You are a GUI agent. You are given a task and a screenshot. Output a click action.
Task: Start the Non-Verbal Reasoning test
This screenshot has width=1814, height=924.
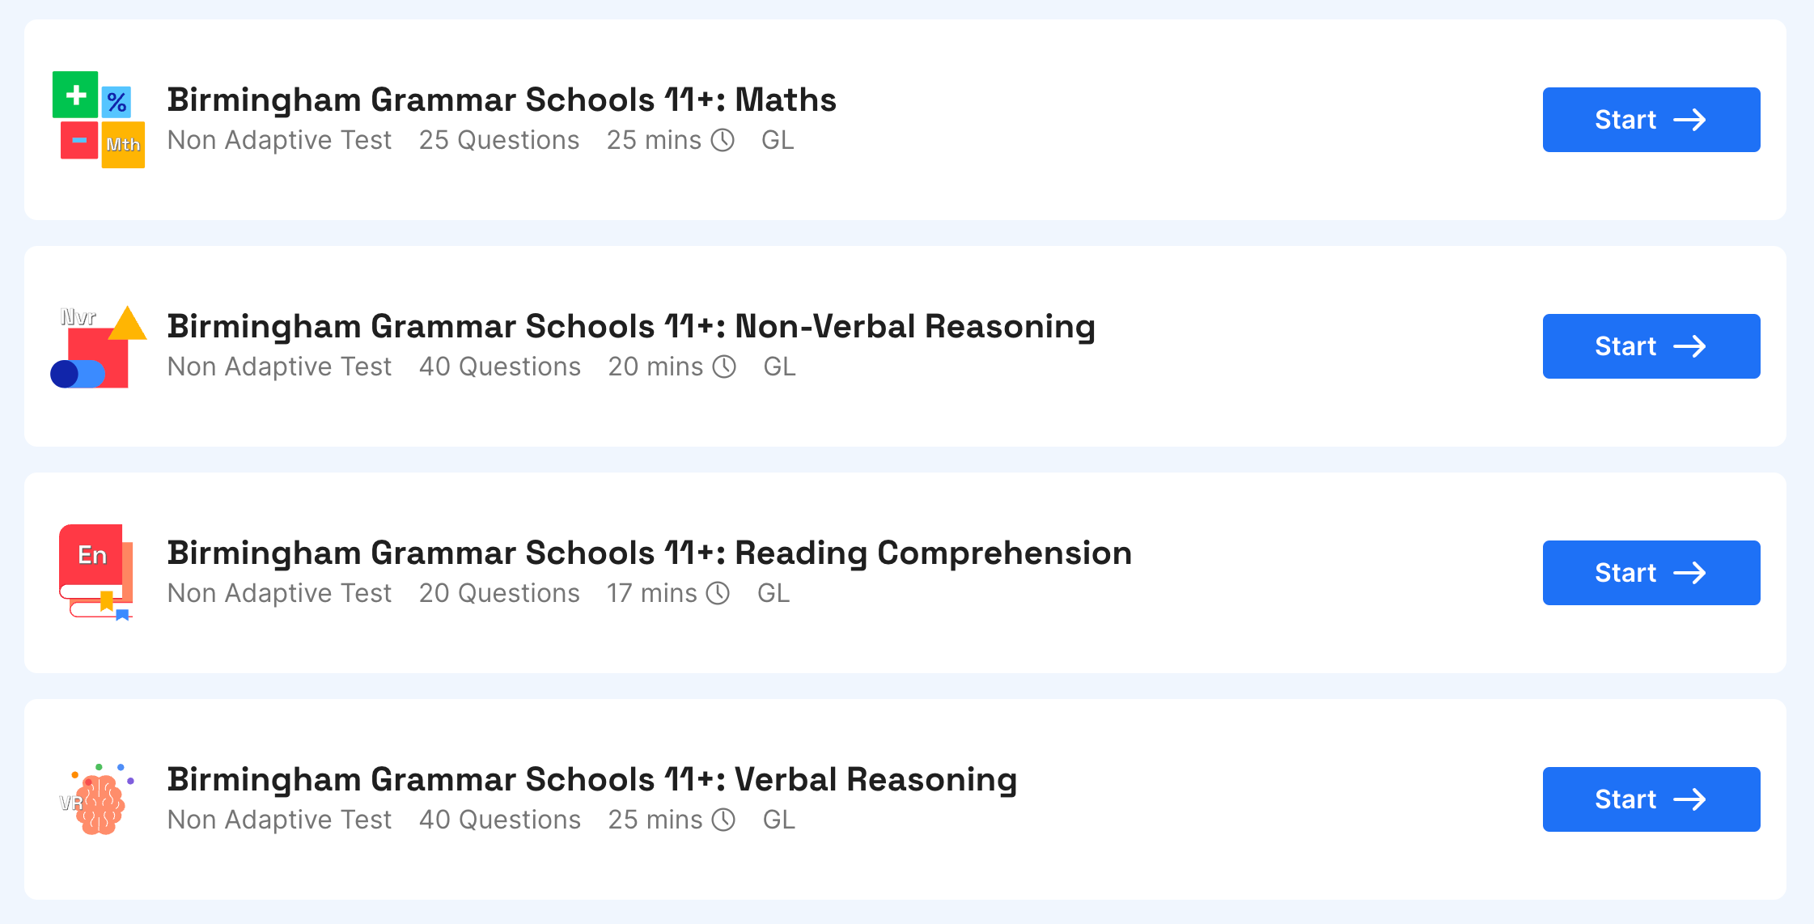point(1651,346)
